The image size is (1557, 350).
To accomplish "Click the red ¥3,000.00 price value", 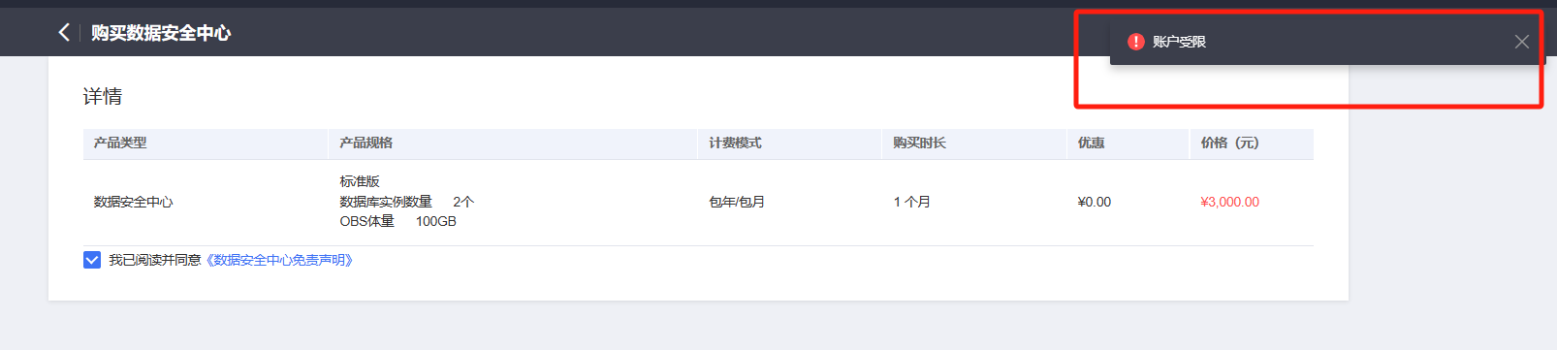I will click(1229, 202).
